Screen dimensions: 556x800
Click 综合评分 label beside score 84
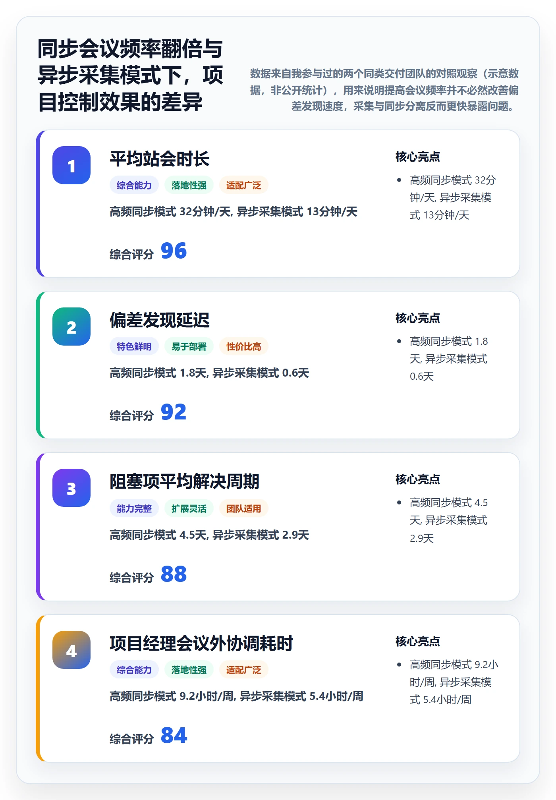click(132, 739)
